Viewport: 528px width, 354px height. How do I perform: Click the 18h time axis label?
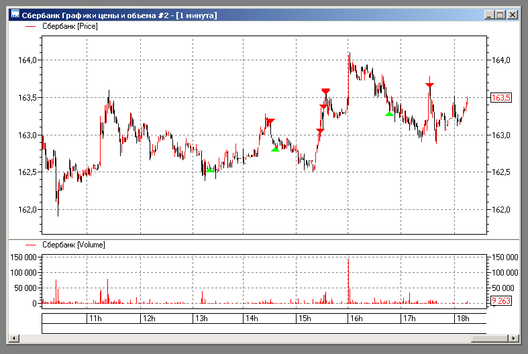pos(463,318)
